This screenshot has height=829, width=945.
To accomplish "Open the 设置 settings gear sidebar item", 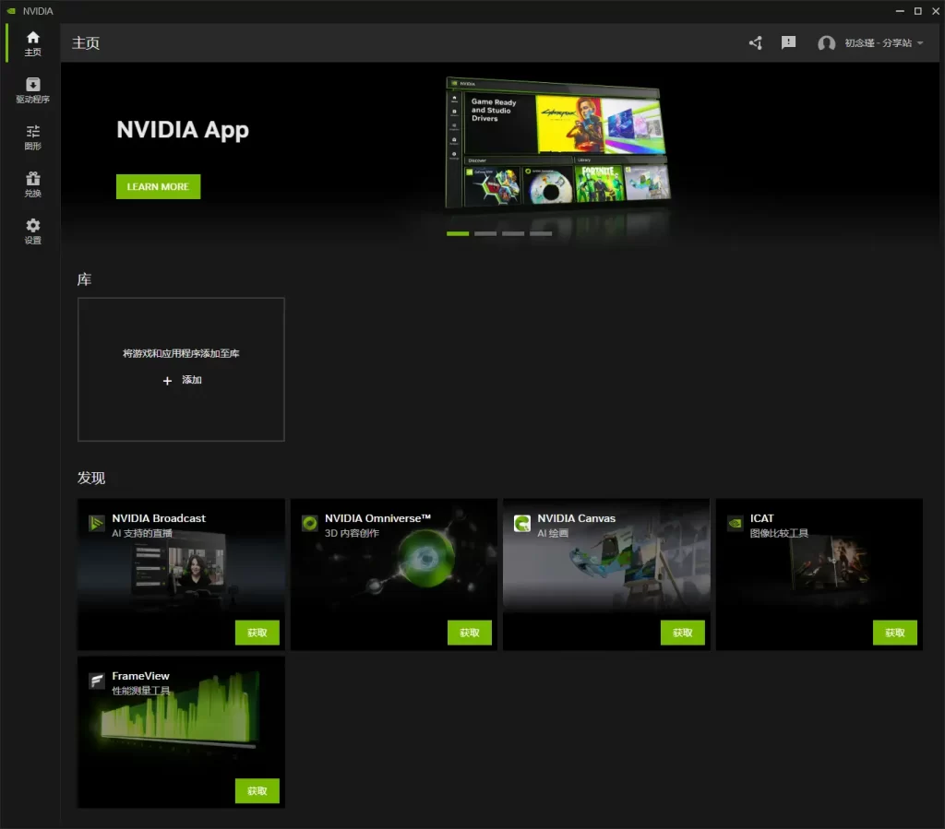I will tap(32, 231).
